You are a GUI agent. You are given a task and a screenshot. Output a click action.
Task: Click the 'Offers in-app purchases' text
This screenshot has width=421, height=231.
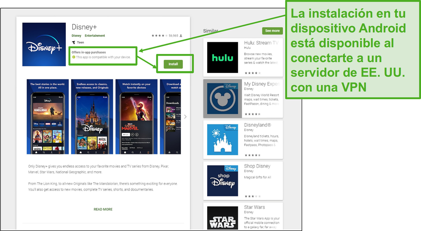point(89,52)
